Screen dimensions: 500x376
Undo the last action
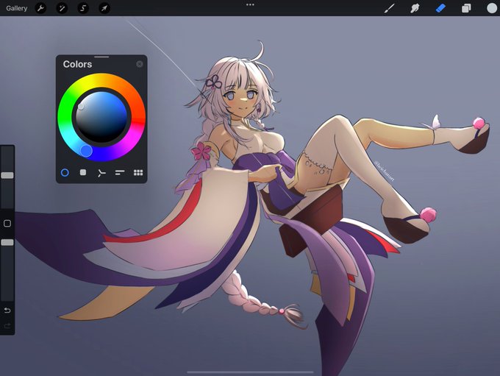7,311
